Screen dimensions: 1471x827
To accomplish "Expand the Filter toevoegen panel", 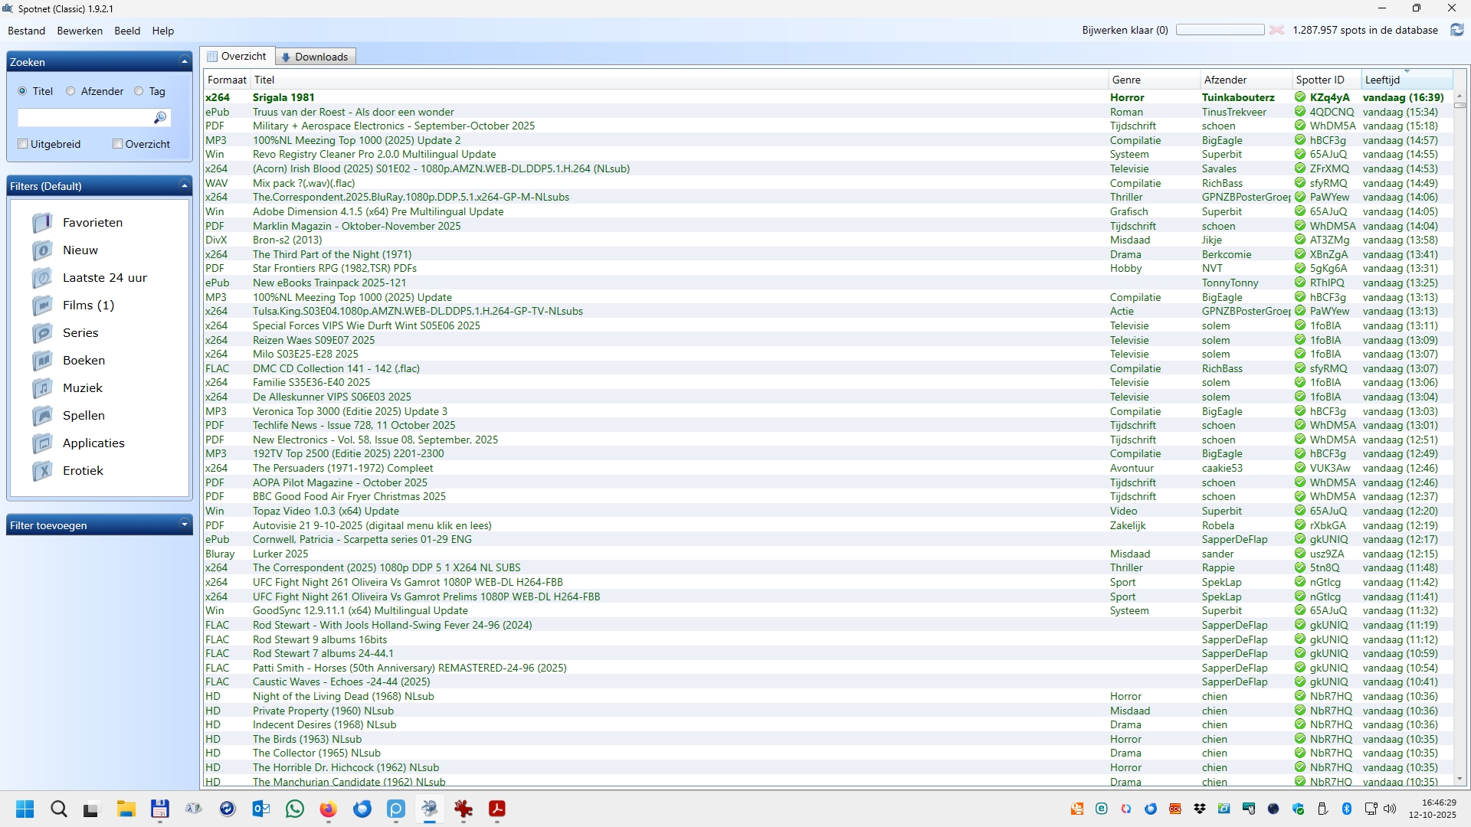I will pos(184,525).
